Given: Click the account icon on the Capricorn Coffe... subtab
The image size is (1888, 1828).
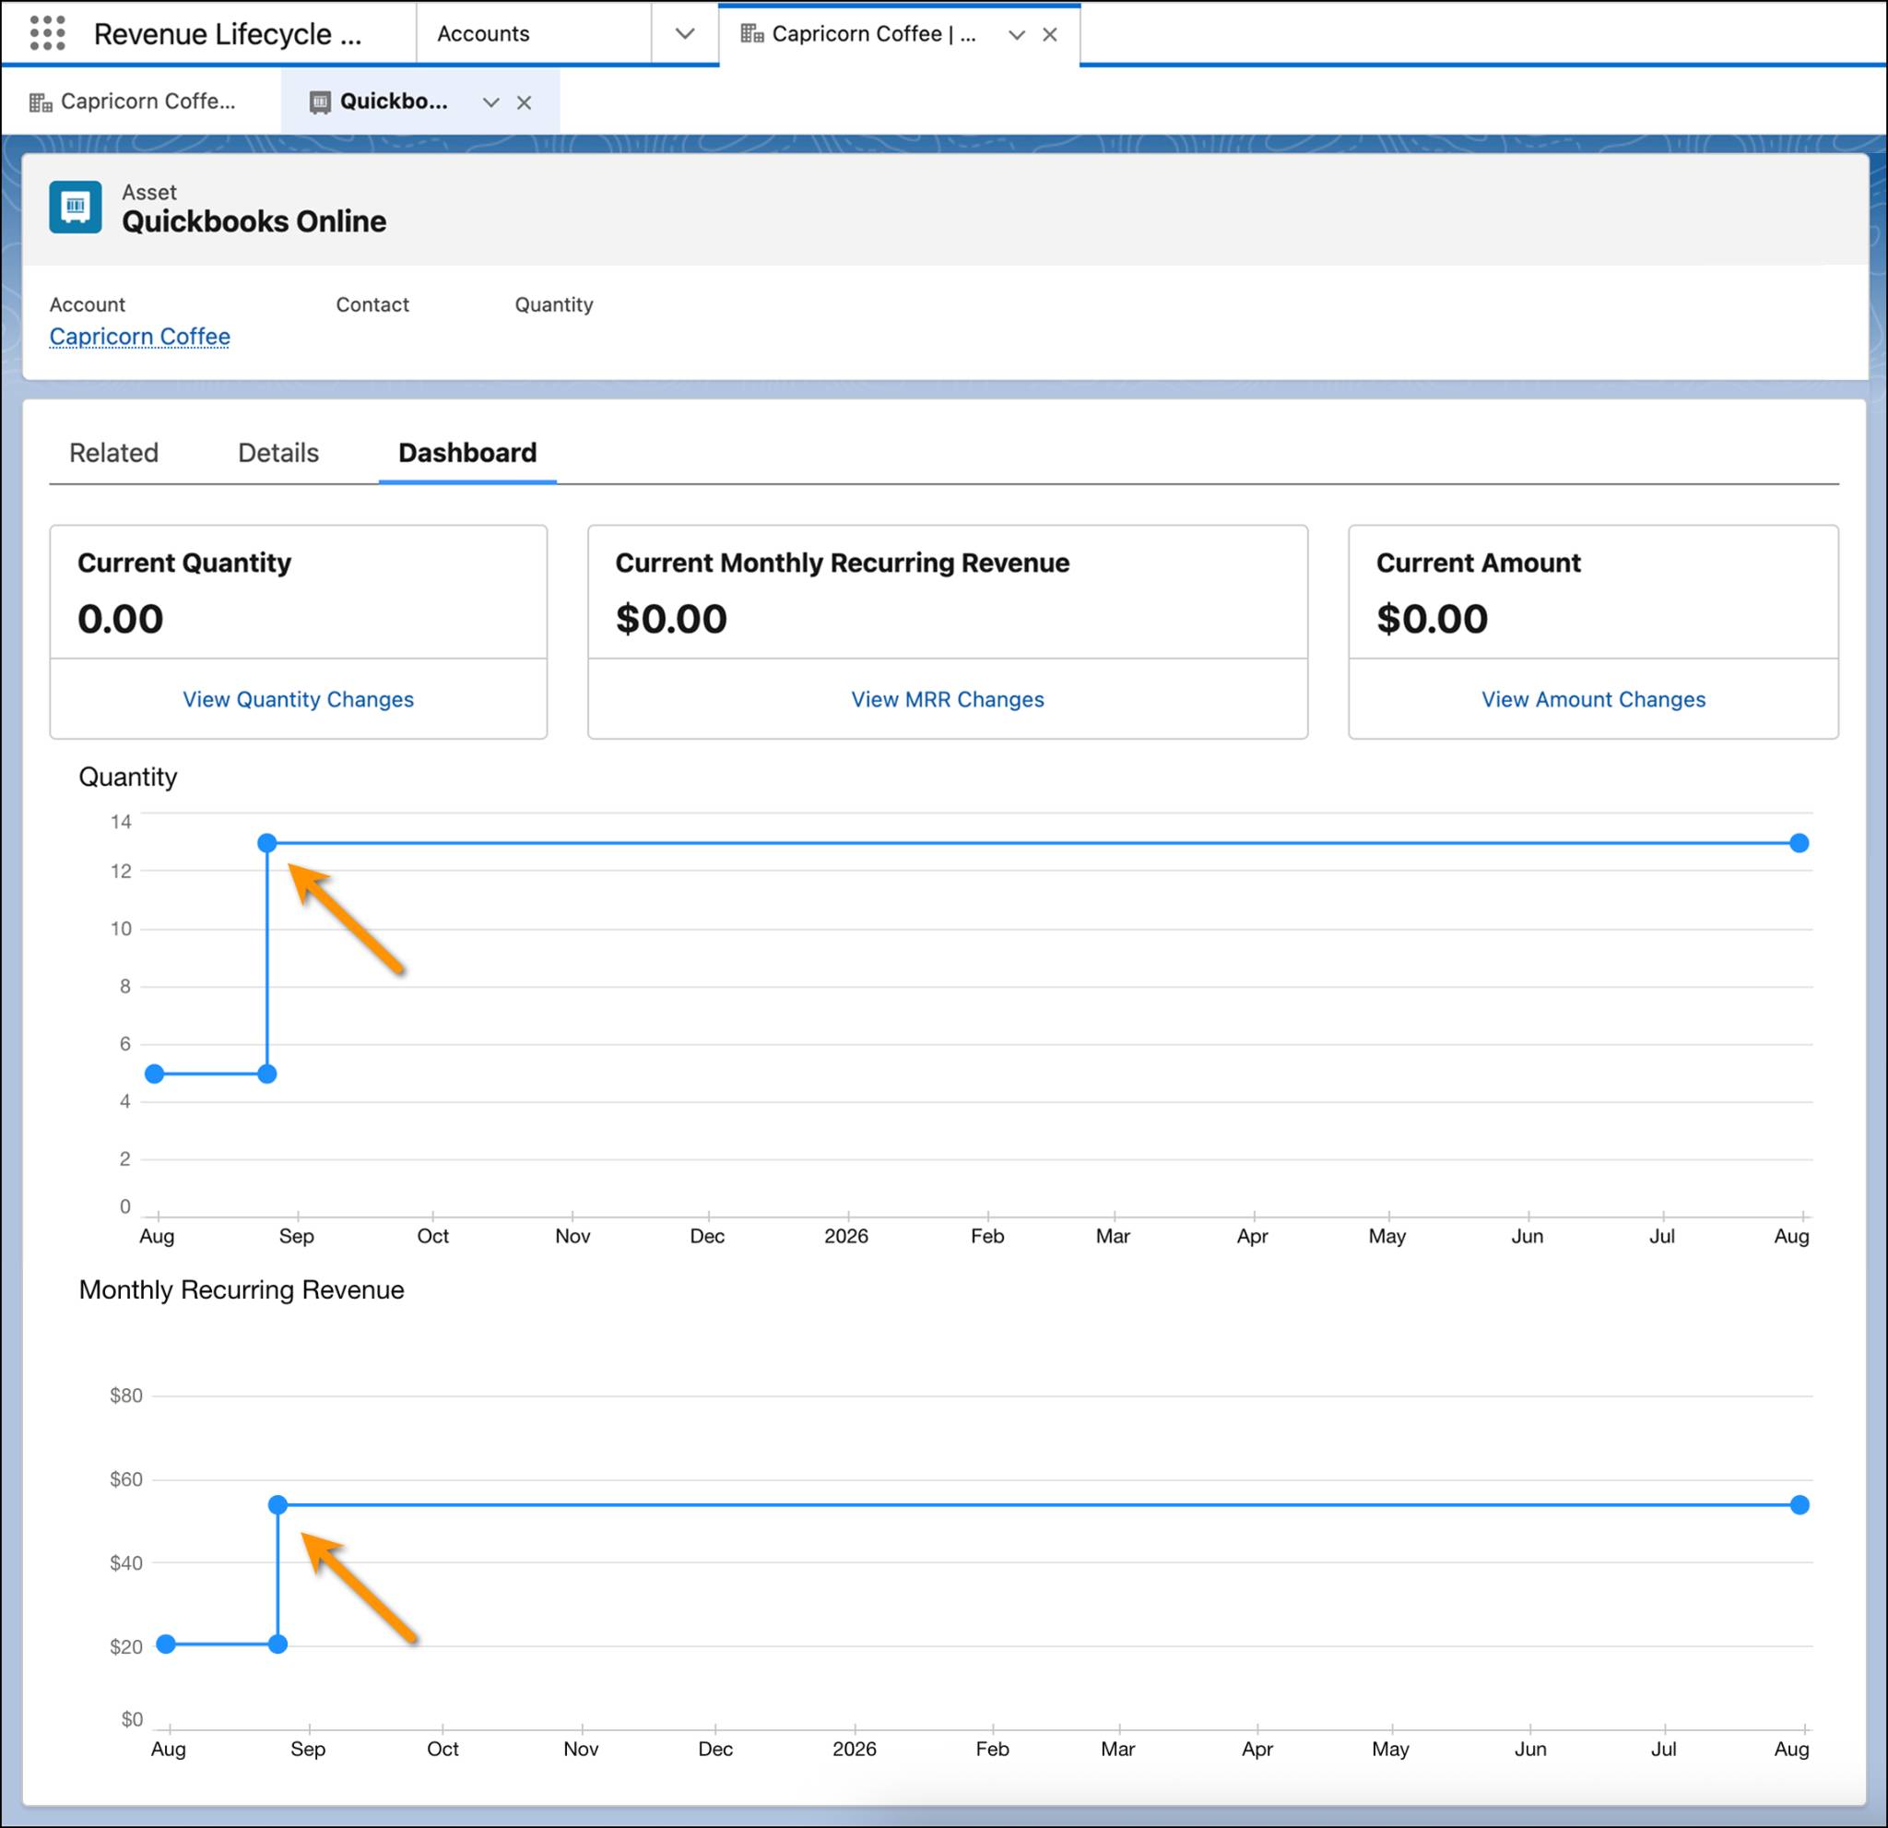Looking at the screenshot, I should [41, 102].
